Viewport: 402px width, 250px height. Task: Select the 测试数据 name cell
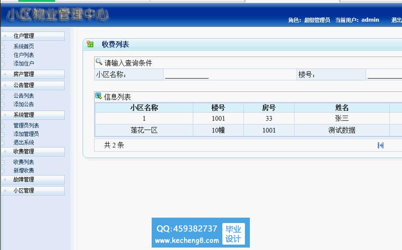tap(342, 130)
